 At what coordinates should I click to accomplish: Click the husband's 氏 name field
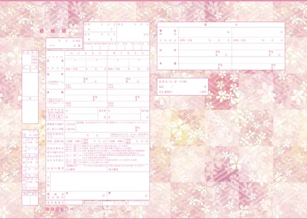coord(75,62)
